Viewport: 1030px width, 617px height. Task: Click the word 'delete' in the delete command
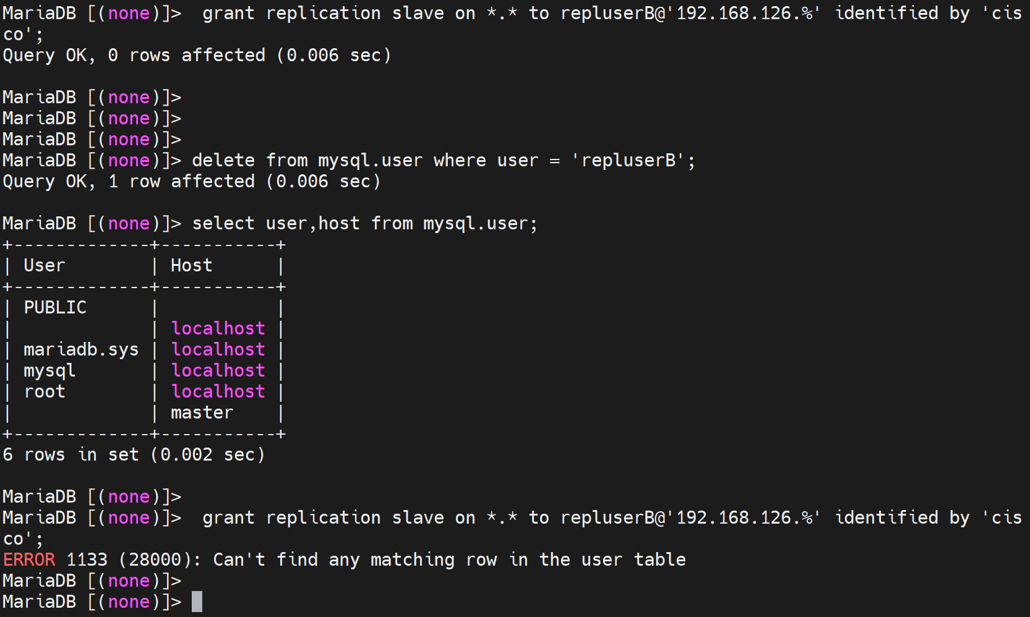coord(223,160)
